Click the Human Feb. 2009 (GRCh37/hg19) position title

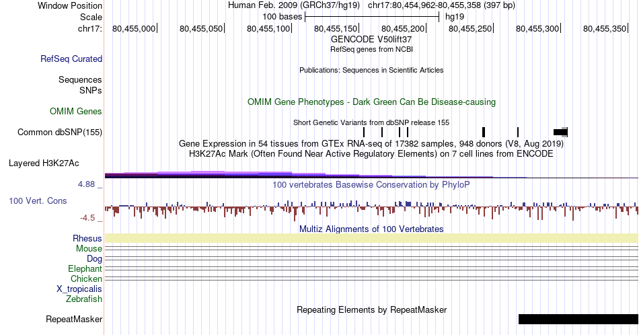[294, 5]
